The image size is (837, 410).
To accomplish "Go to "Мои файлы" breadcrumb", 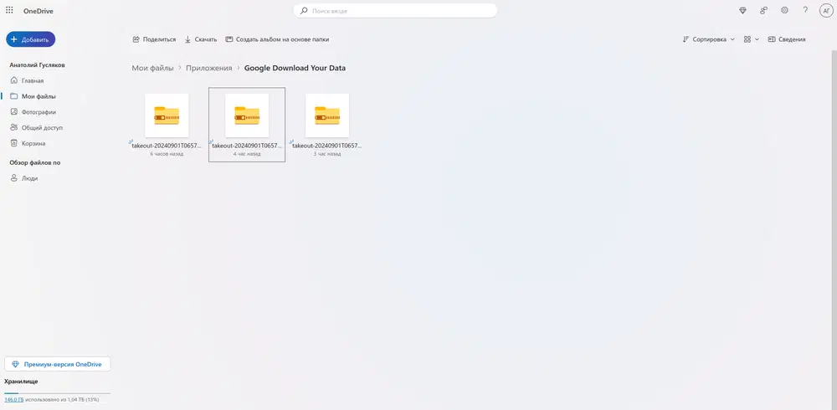I will pos(152,69).
